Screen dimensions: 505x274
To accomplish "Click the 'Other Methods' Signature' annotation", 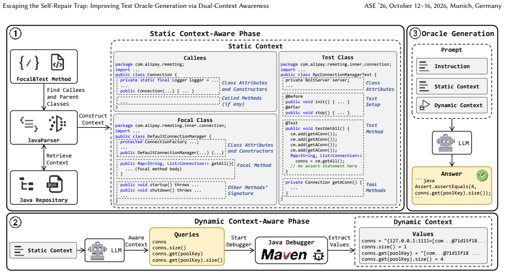I will pos(247,190).
